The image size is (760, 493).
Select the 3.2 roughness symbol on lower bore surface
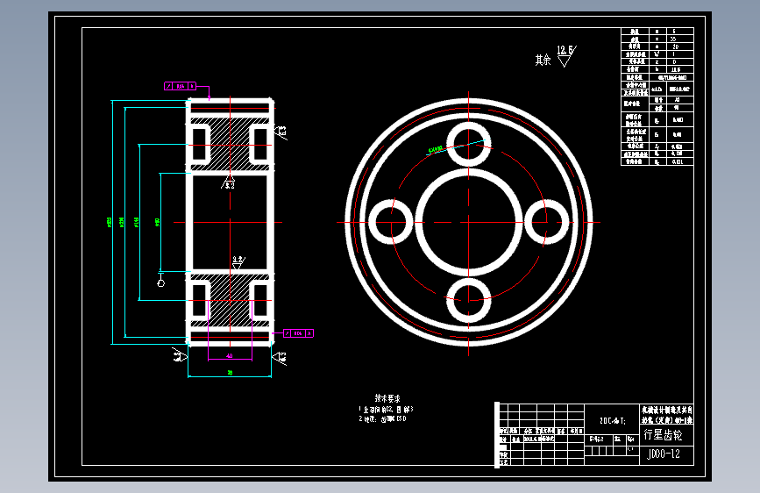(x=238, y=263)
